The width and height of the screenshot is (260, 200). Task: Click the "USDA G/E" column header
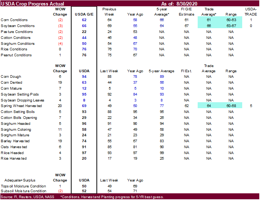coord(84,14)
